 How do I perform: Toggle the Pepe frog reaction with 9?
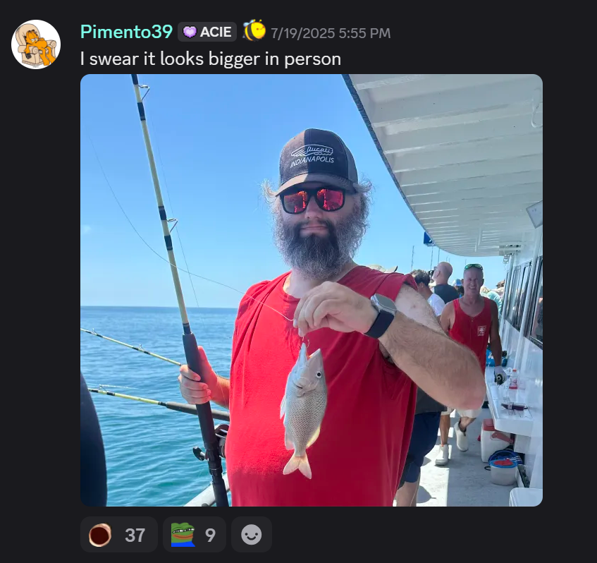tap(194, 534)
